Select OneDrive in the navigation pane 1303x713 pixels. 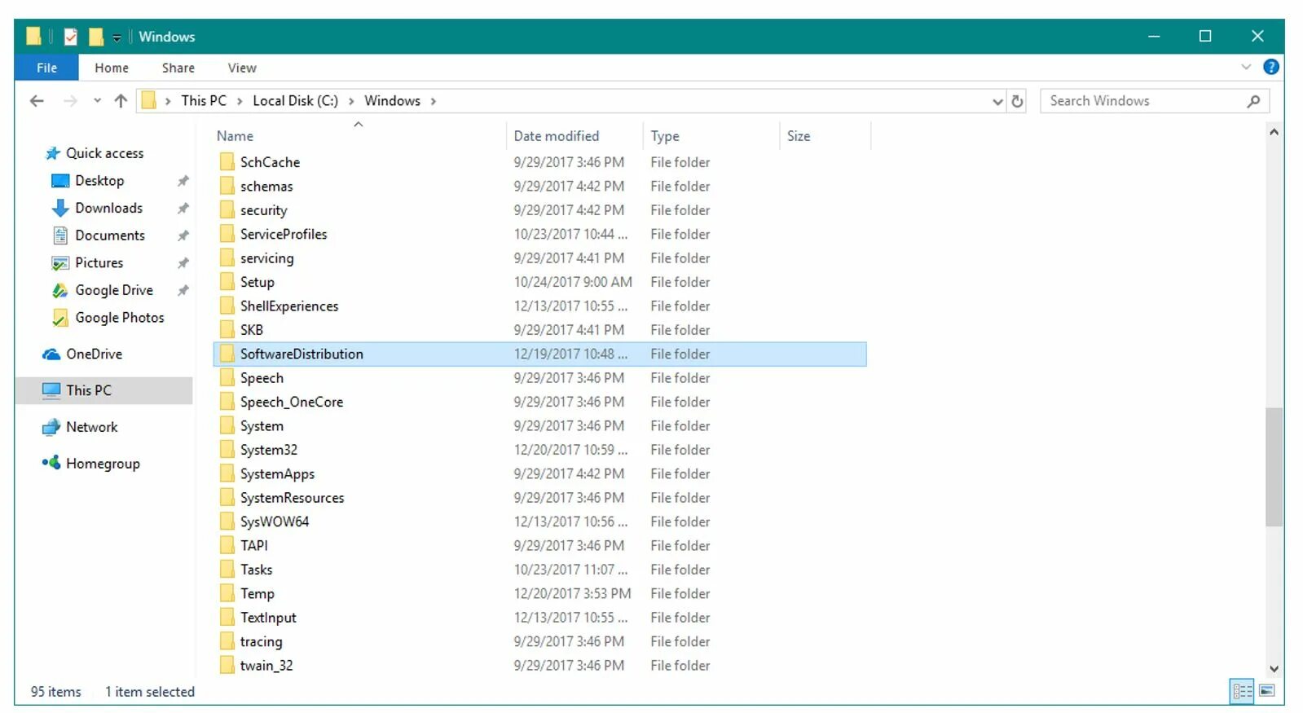(94, 354)
